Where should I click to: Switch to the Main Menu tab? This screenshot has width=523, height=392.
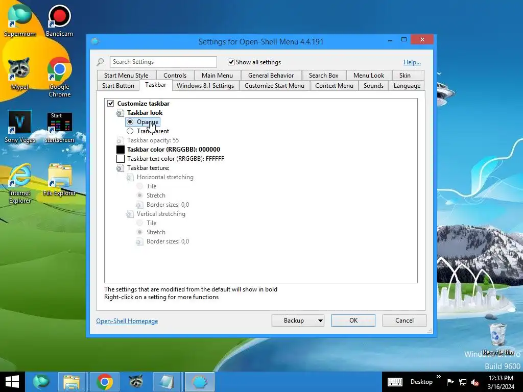coord(217,76)
